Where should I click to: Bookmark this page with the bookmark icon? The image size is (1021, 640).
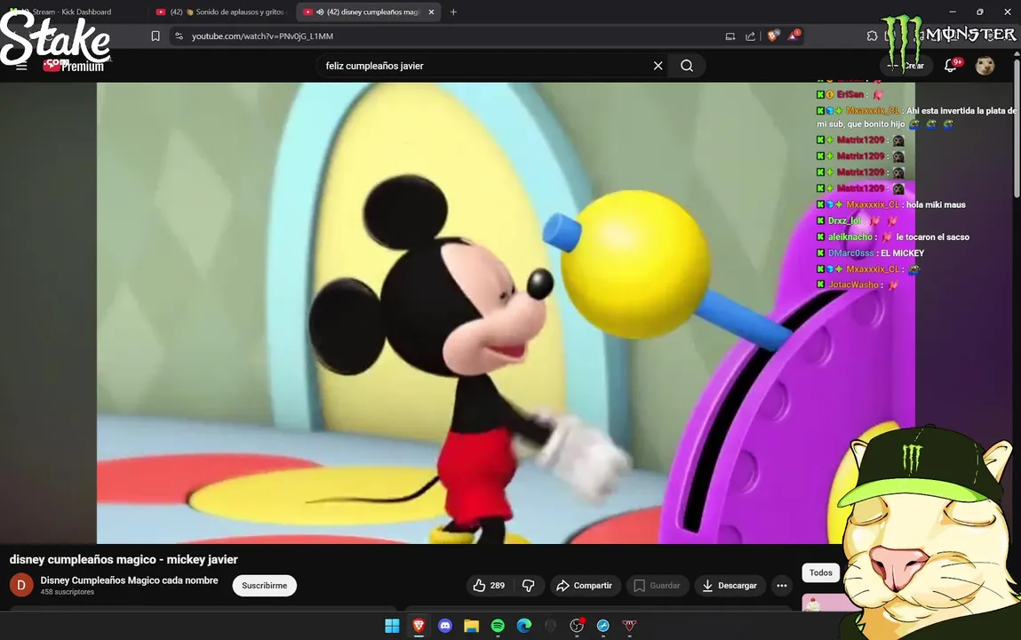pos(155,36)
